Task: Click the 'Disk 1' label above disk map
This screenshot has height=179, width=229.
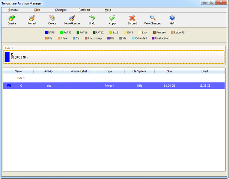Action: tap(9, 48)
